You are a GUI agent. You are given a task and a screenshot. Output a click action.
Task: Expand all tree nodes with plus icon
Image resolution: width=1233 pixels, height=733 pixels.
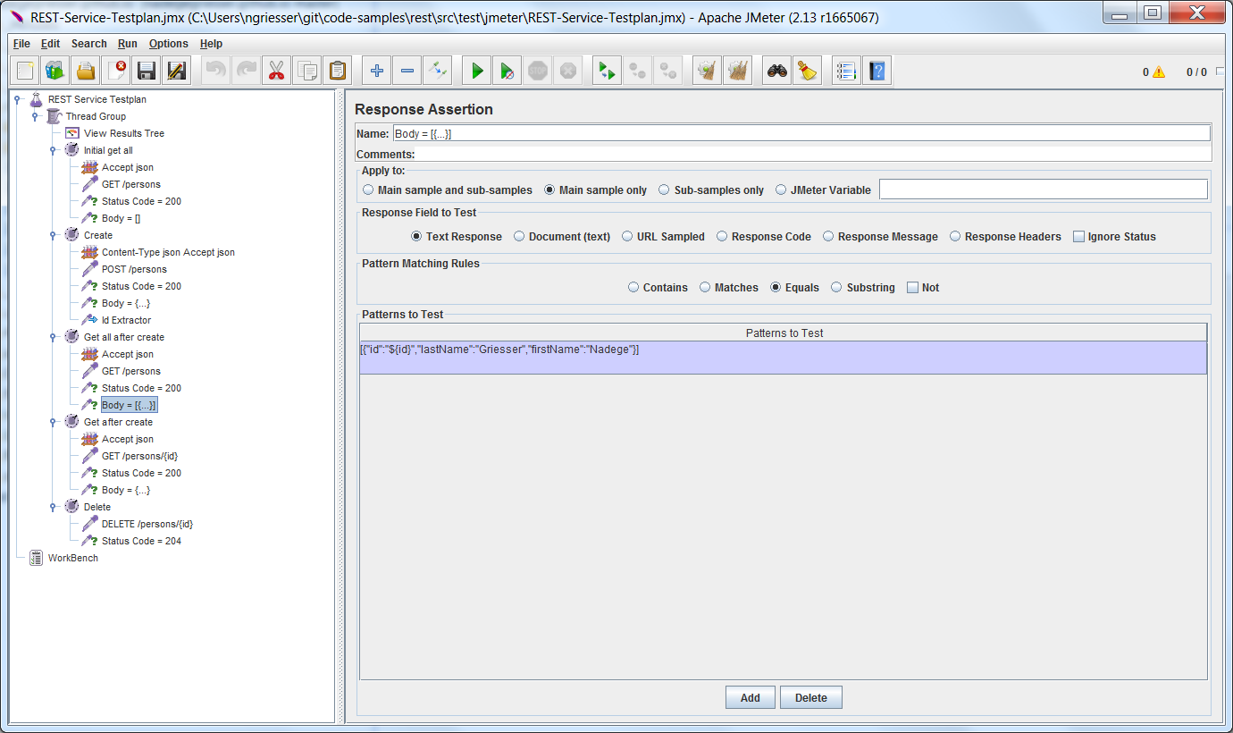pos(377,71)
